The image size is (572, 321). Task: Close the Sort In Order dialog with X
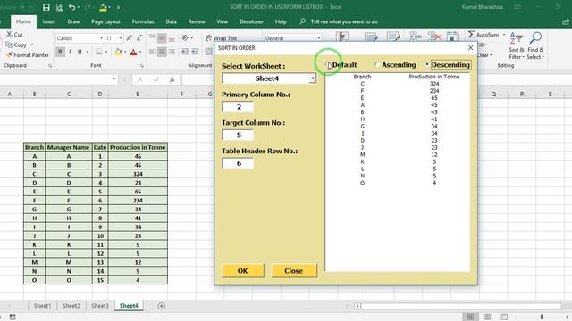471,47
